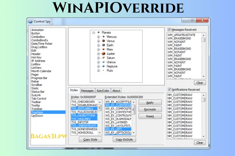This screenshot has width=235, height=156.
Task: Click the Copy ExStyle button
Action: pos(124,139)
